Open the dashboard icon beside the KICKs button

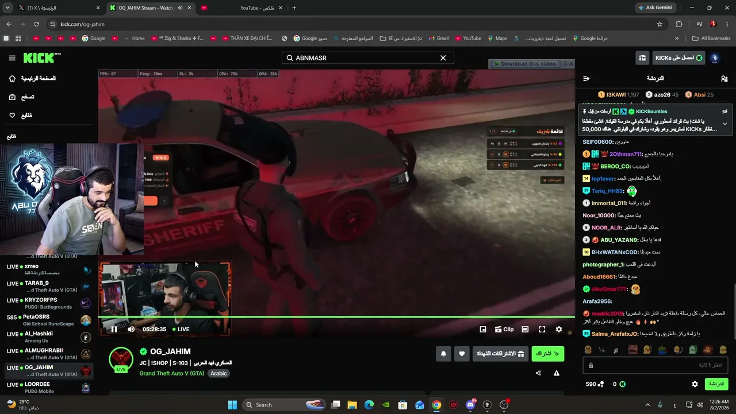pos(642,58)
